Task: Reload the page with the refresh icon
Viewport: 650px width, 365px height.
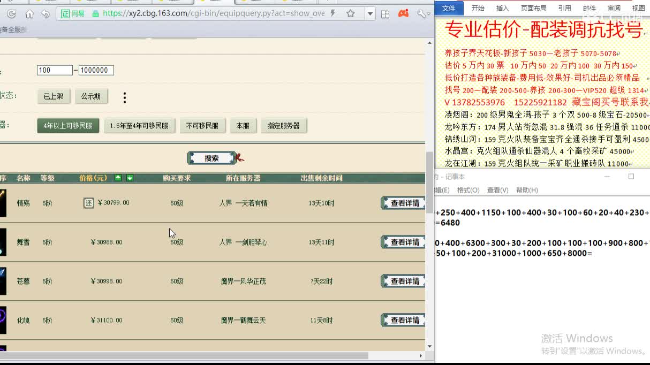Action: point(11,14)
